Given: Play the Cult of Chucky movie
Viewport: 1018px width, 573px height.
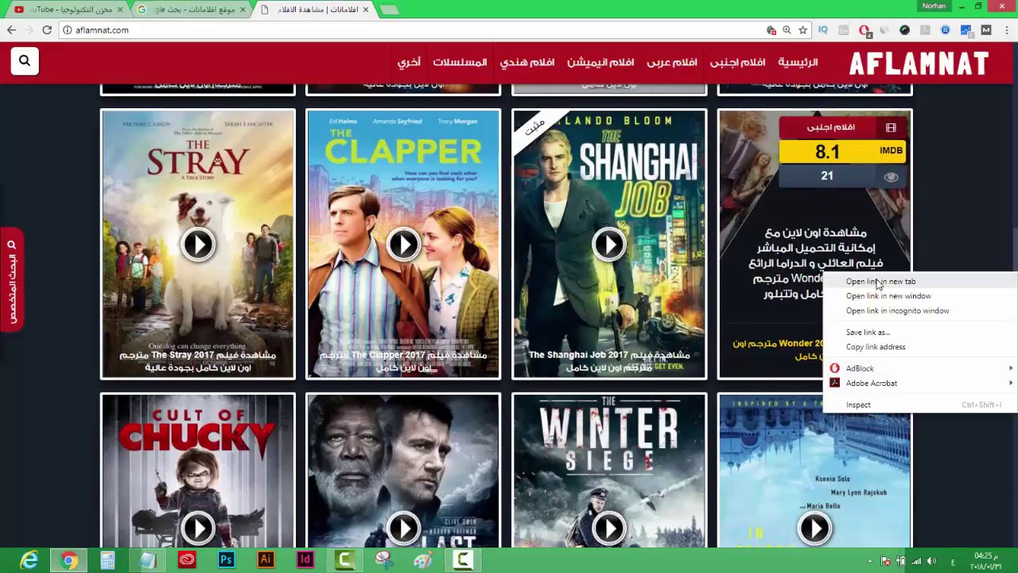Looking at the screenshot, I should [x=198, y=528].
